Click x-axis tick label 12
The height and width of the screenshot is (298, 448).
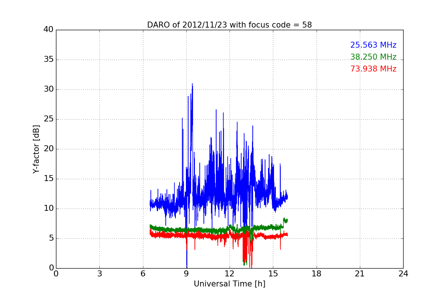pyautogui.click(x=230, y=274)
